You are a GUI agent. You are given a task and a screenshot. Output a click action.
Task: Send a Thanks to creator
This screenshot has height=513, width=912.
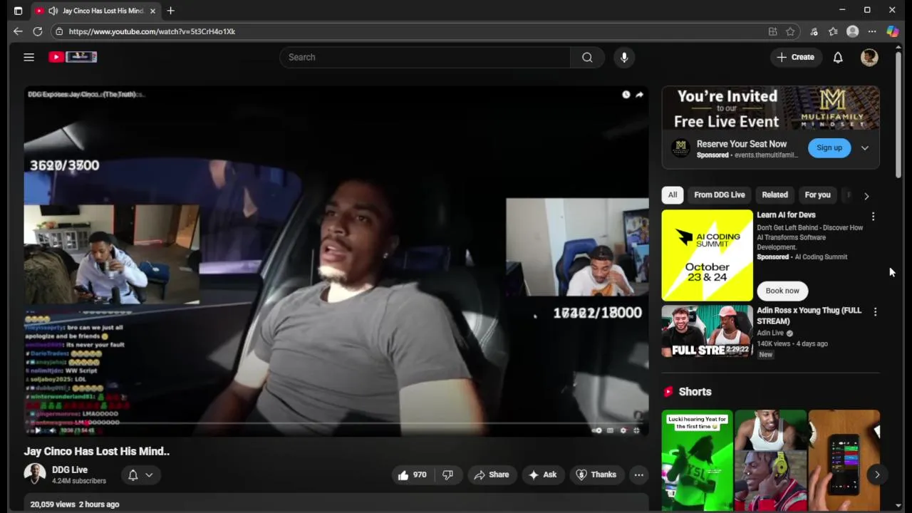[x=596, y=475]
